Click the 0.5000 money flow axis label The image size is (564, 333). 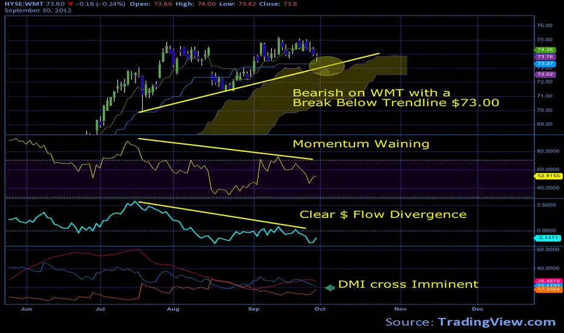(x=546, y=205)
